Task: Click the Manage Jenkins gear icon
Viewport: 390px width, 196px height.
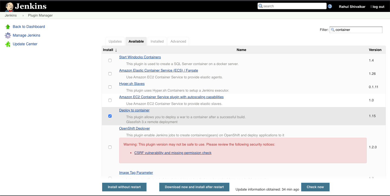Action: 8,35
